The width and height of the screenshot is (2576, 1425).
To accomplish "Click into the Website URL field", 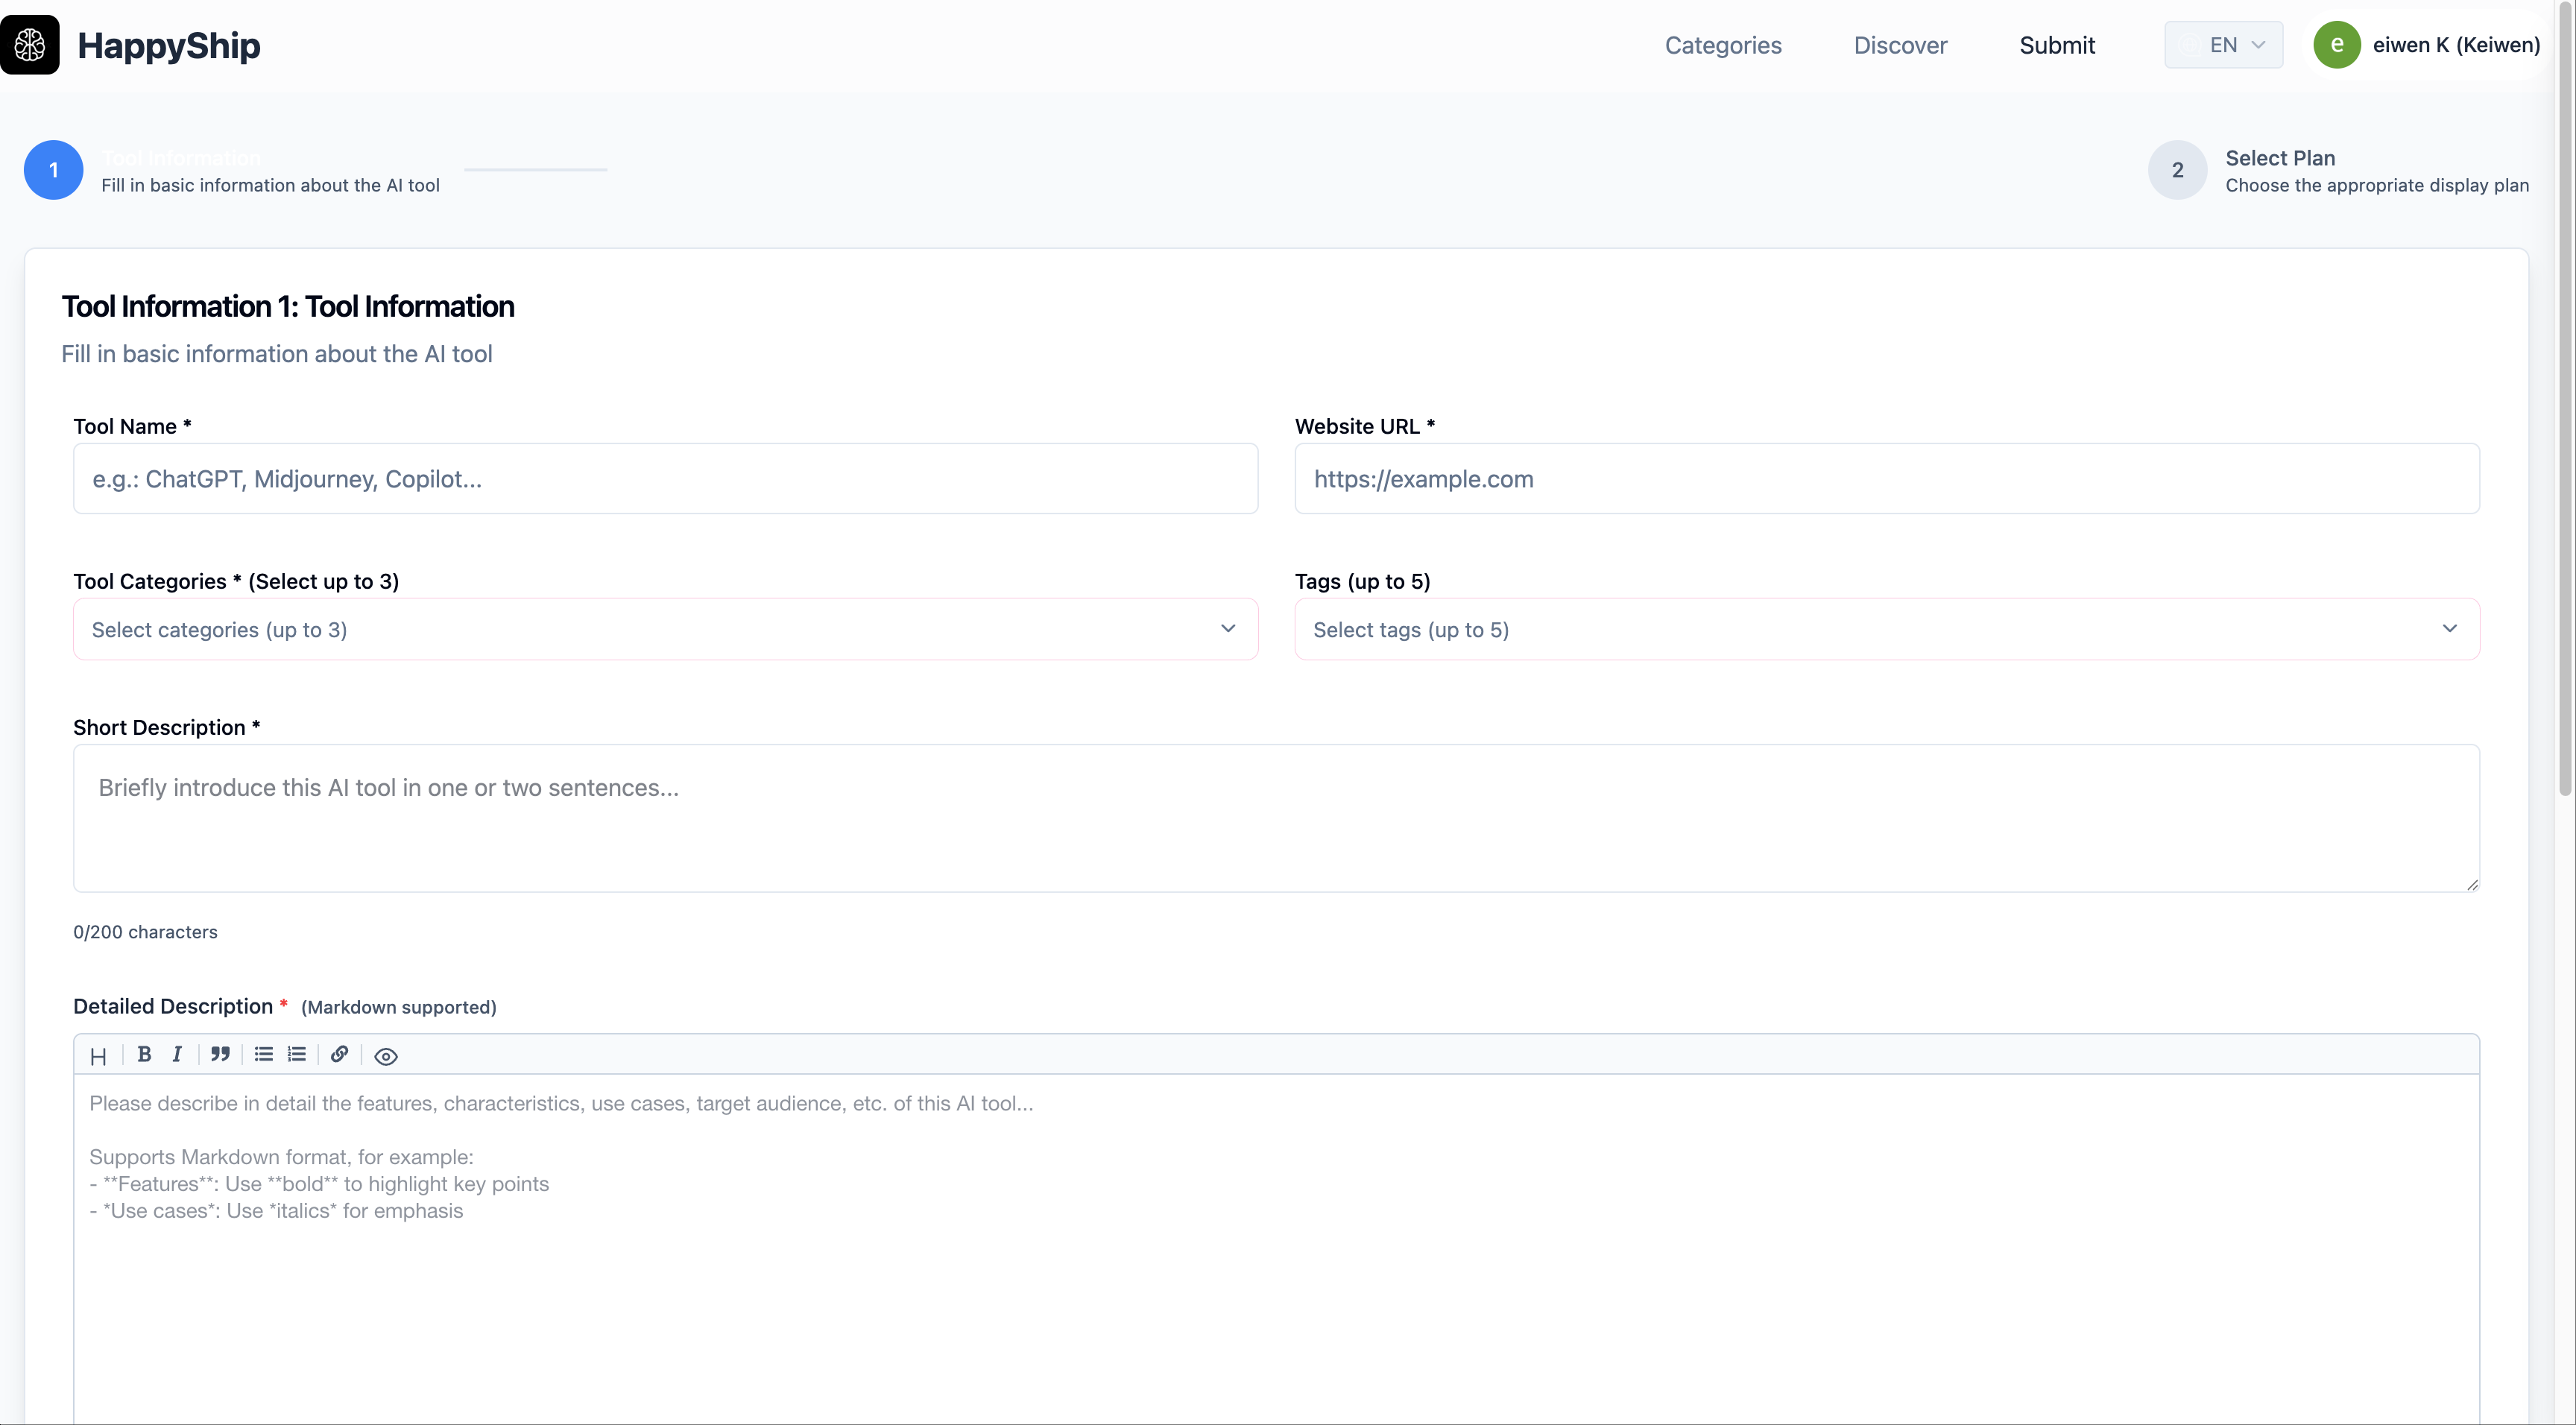I will point(1886,479).
